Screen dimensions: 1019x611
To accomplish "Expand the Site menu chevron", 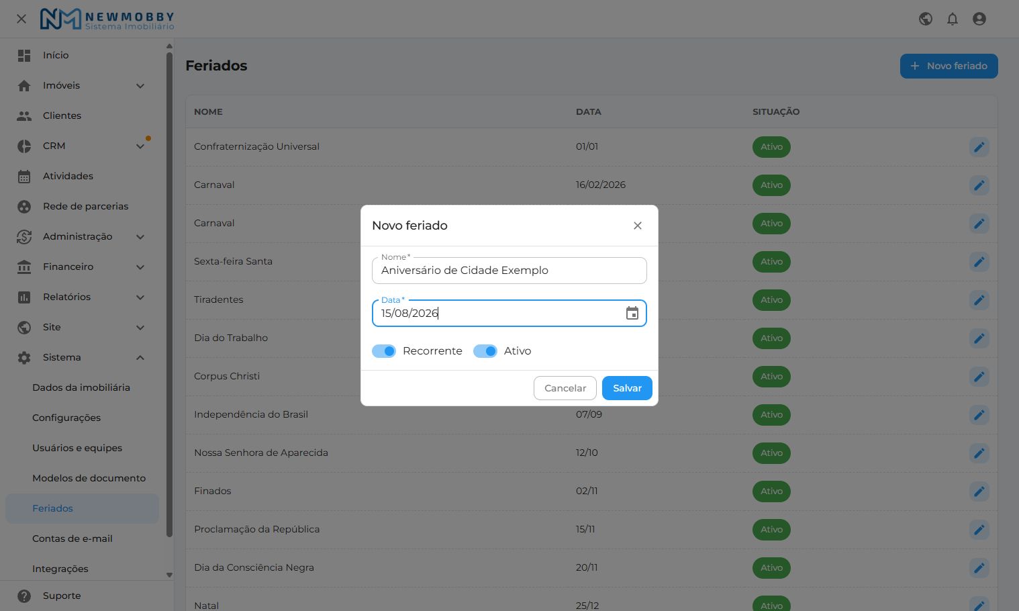I will [x=140, y=328].
